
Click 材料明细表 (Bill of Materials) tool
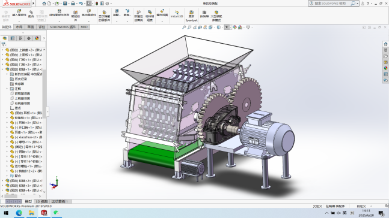tap(150, 16)
